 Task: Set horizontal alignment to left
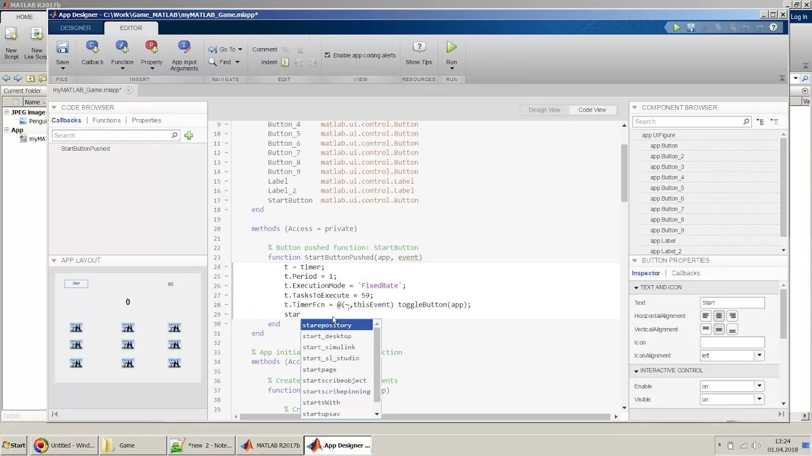point(705,315)
